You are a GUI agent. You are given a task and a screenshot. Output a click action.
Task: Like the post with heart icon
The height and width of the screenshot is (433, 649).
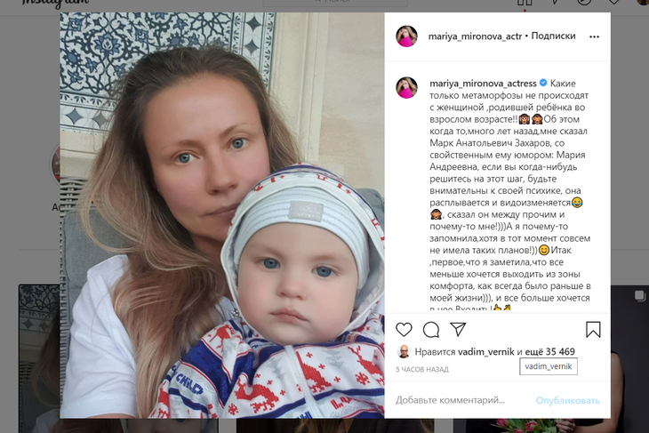point(404,330)
